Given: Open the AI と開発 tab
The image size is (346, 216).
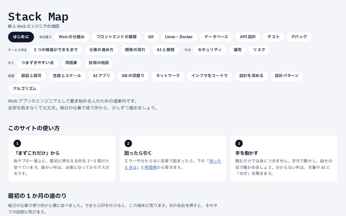Looking at the screenshot, I should tap(165, 50).
